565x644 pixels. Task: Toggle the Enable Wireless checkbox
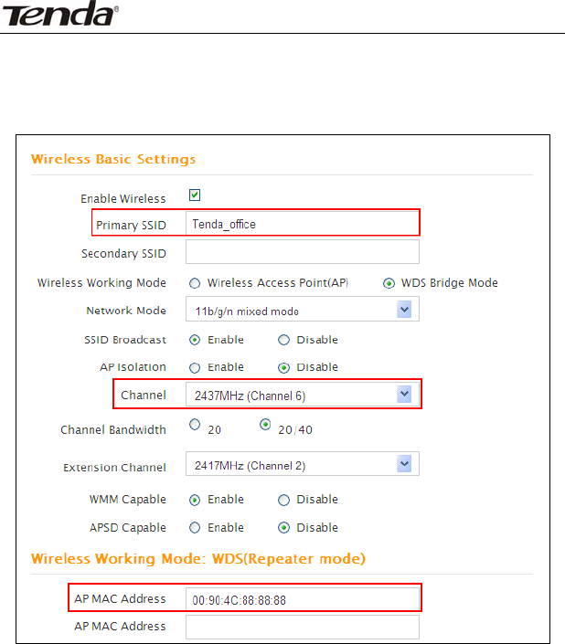(x=195, y=195)
